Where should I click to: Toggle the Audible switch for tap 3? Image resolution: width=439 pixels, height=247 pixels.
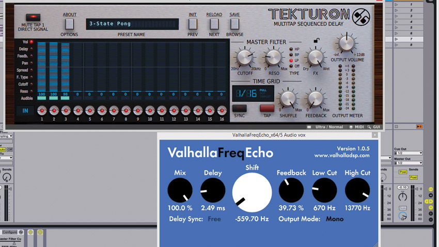click(65, 98)
